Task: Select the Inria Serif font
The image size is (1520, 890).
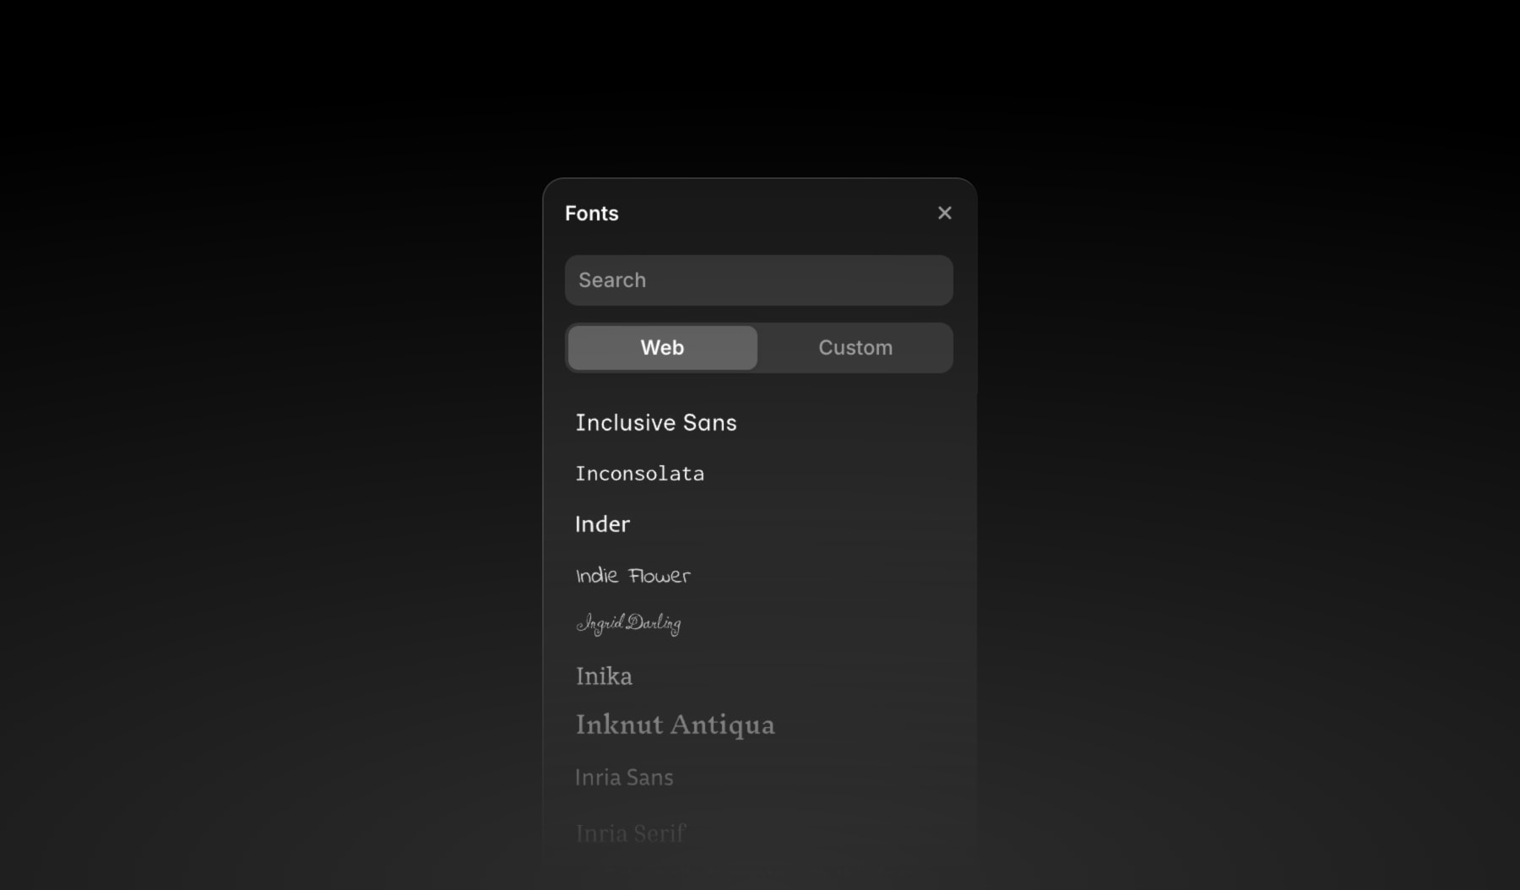Action: [630, 832]
